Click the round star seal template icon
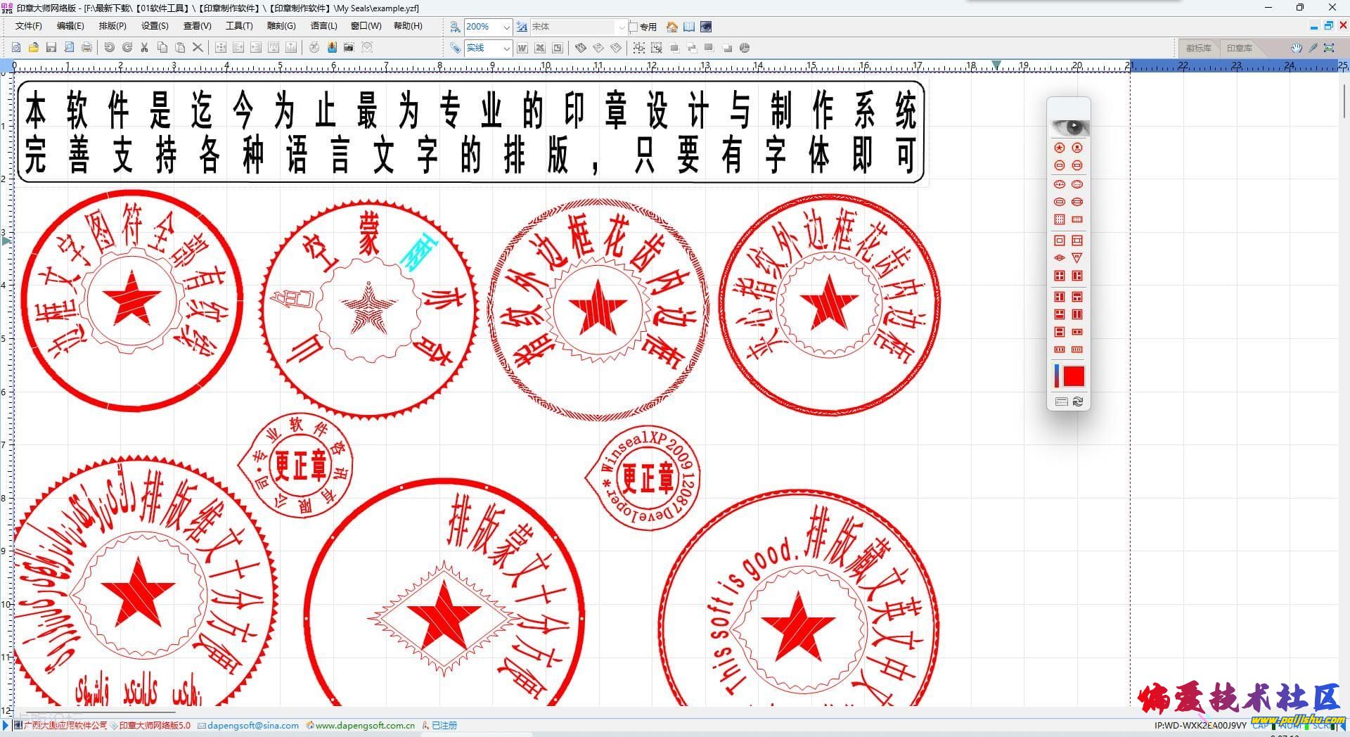This screenshot has width=1350, height=737. 1060,148
